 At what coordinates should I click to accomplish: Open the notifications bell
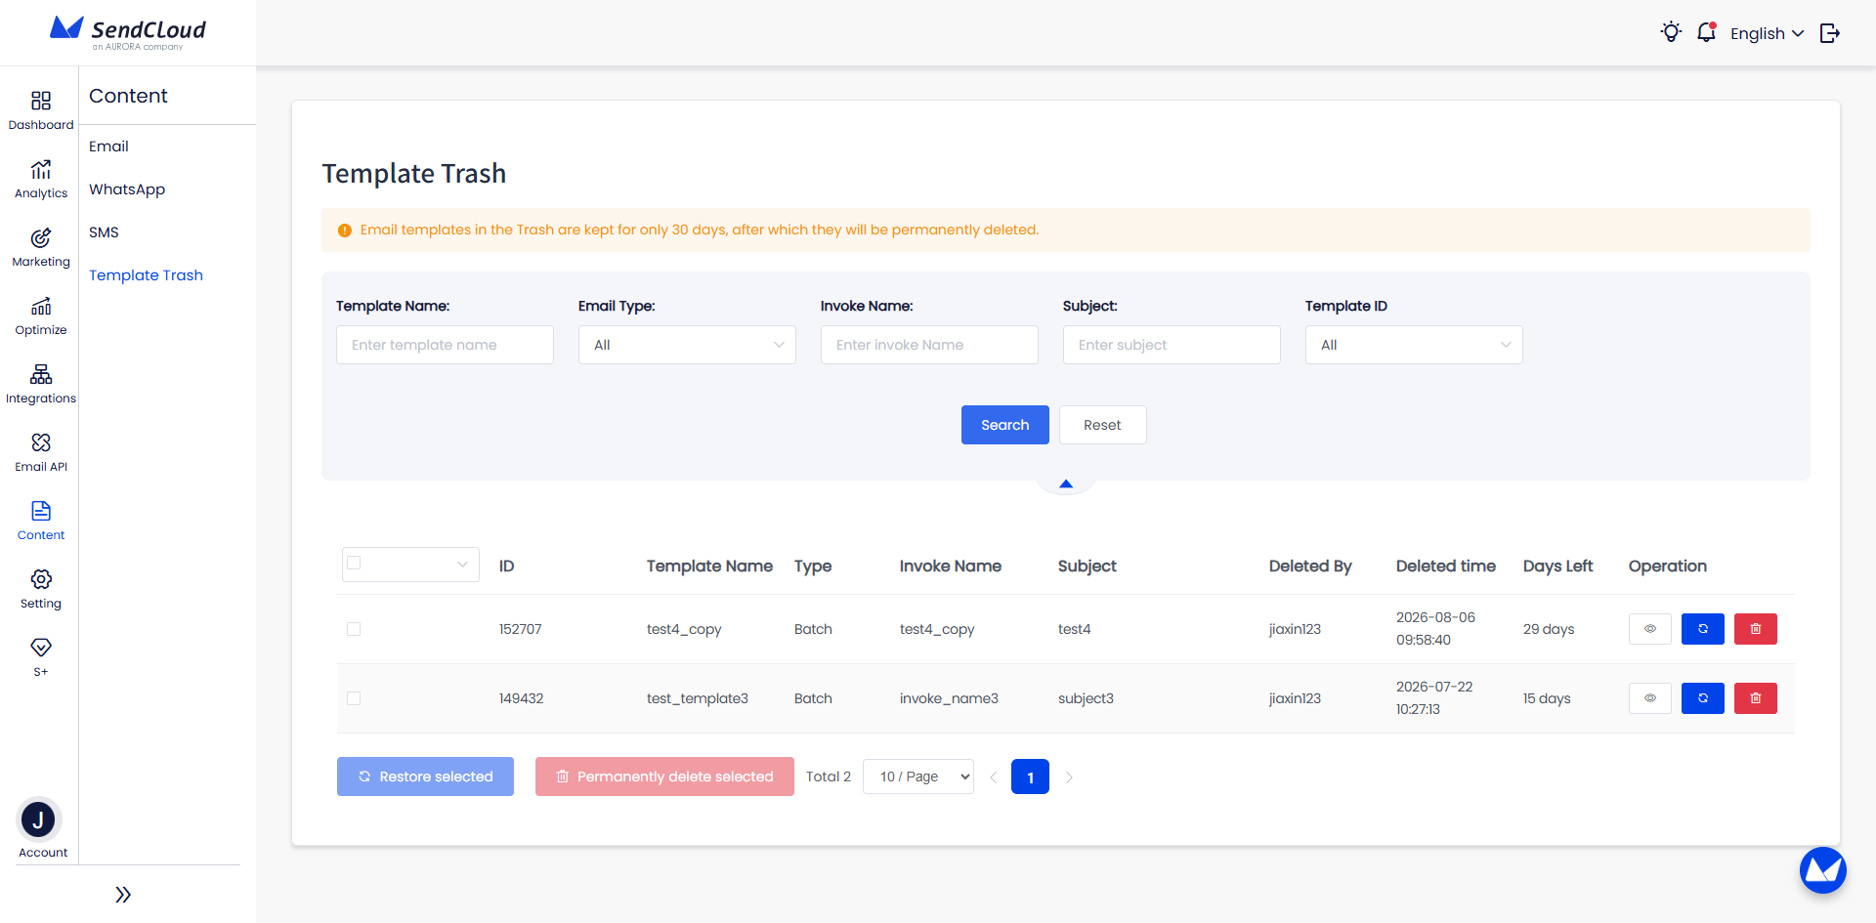coord(1706,32)
